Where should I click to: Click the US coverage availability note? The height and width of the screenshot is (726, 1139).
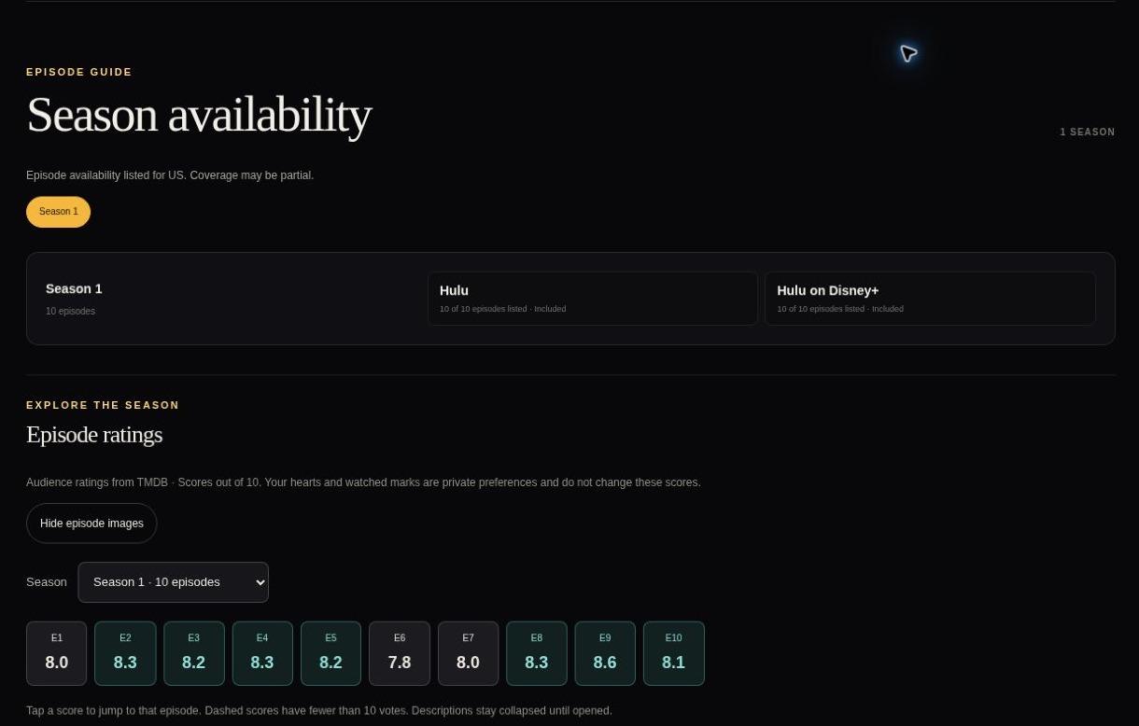[170, 175]
